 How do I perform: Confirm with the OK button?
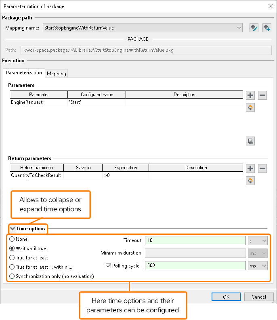[226, 297]
